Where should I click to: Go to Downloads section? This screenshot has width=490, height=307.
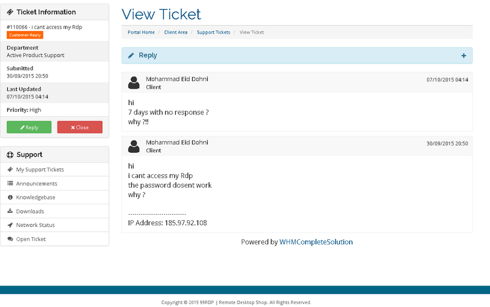[x=55, y=211]
